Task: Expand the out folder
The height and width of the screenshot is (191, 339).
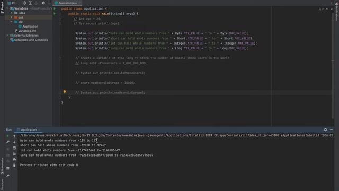Action: [x=11, y=18]
